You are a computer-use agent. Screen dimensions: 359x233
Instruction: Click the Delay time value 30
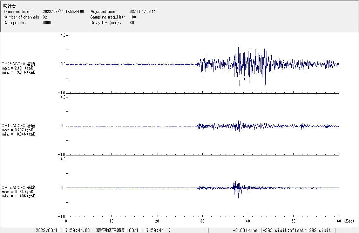point(132,23)
